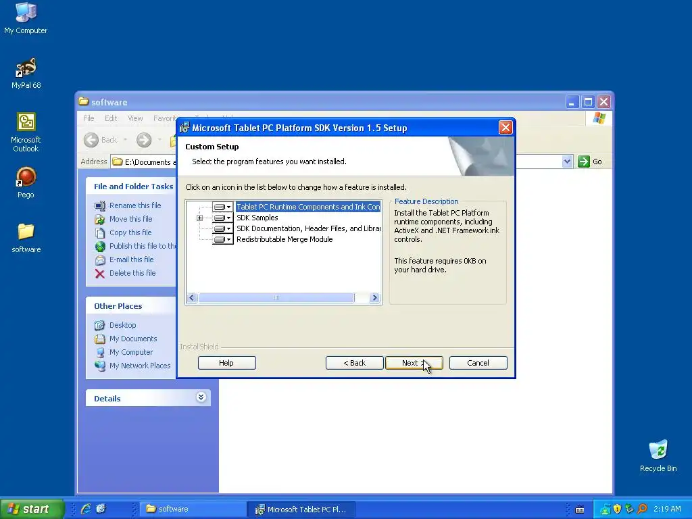Click the Pego desktop icon
The width and height of the screenshot is (692, 519).
(x=26, y=182)
